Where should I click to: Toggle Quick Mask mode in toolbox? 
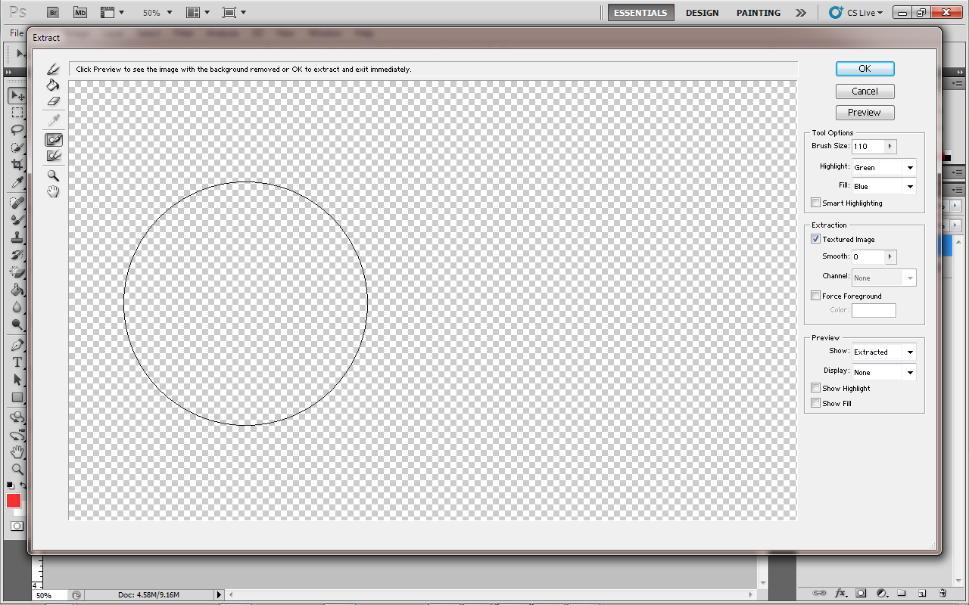17,526
